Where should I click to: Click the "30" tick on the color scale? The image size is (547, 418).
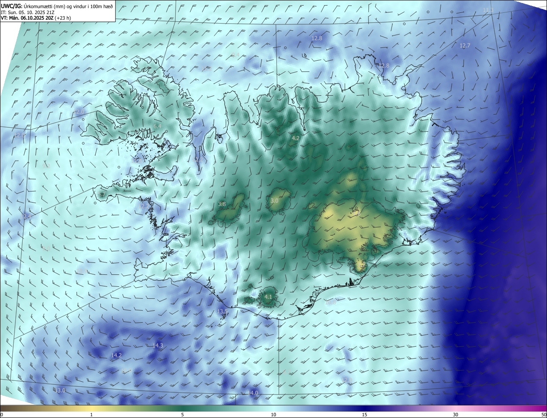pyautogui.click(x=456, y=415)
